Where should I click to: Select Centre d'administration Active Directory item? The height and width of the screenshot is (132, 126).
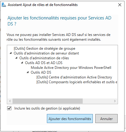[x=74, y=77]
